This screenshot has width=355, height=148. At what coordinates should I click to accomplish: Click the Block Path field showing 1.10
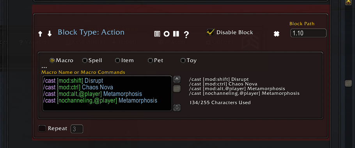(x=308, y=33)
